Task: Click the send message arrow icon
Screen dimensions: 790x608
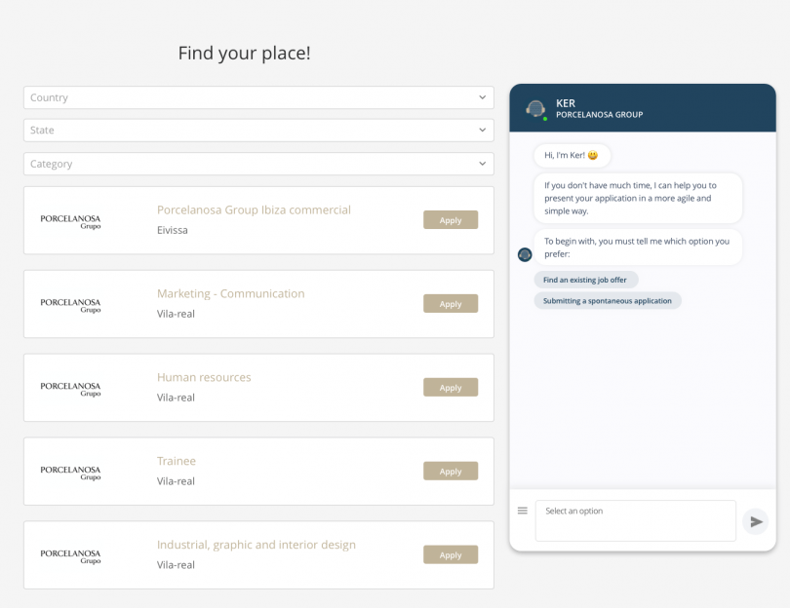Action: coord(755,521)
